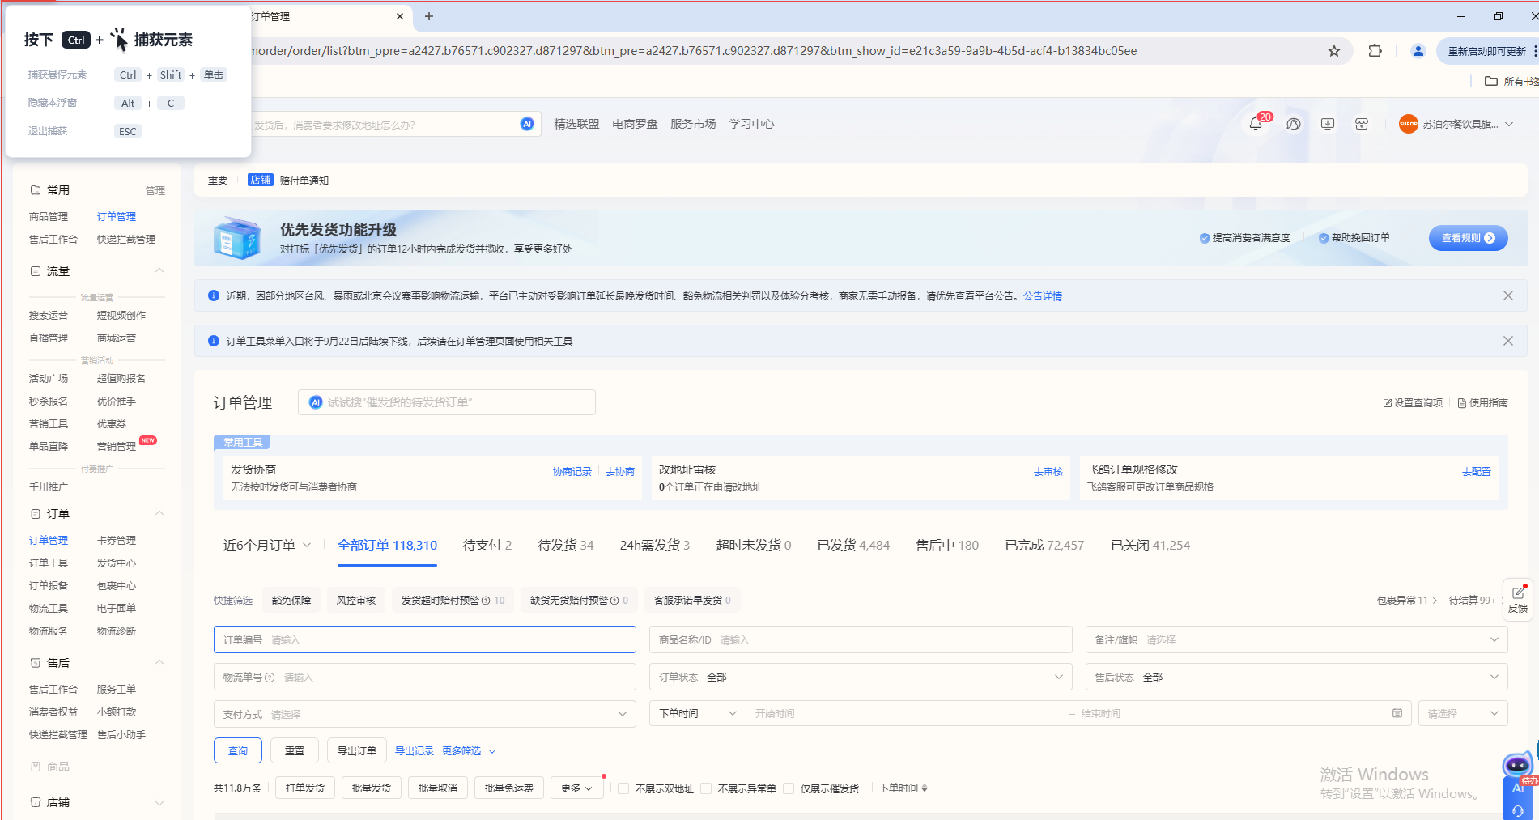Bookmark this page with star icon

(x=1334, y=51)
